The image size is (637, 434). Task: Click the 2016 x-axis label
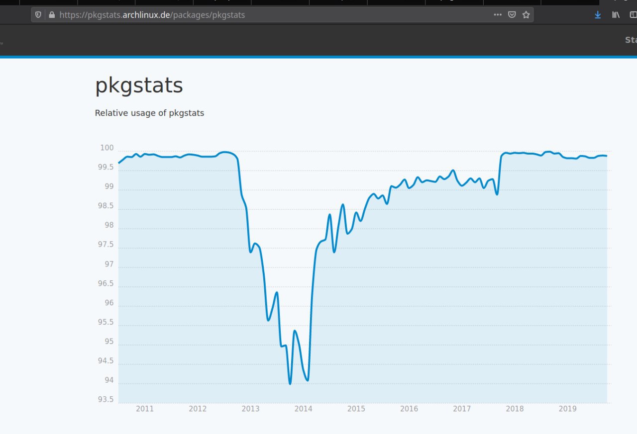409,409
